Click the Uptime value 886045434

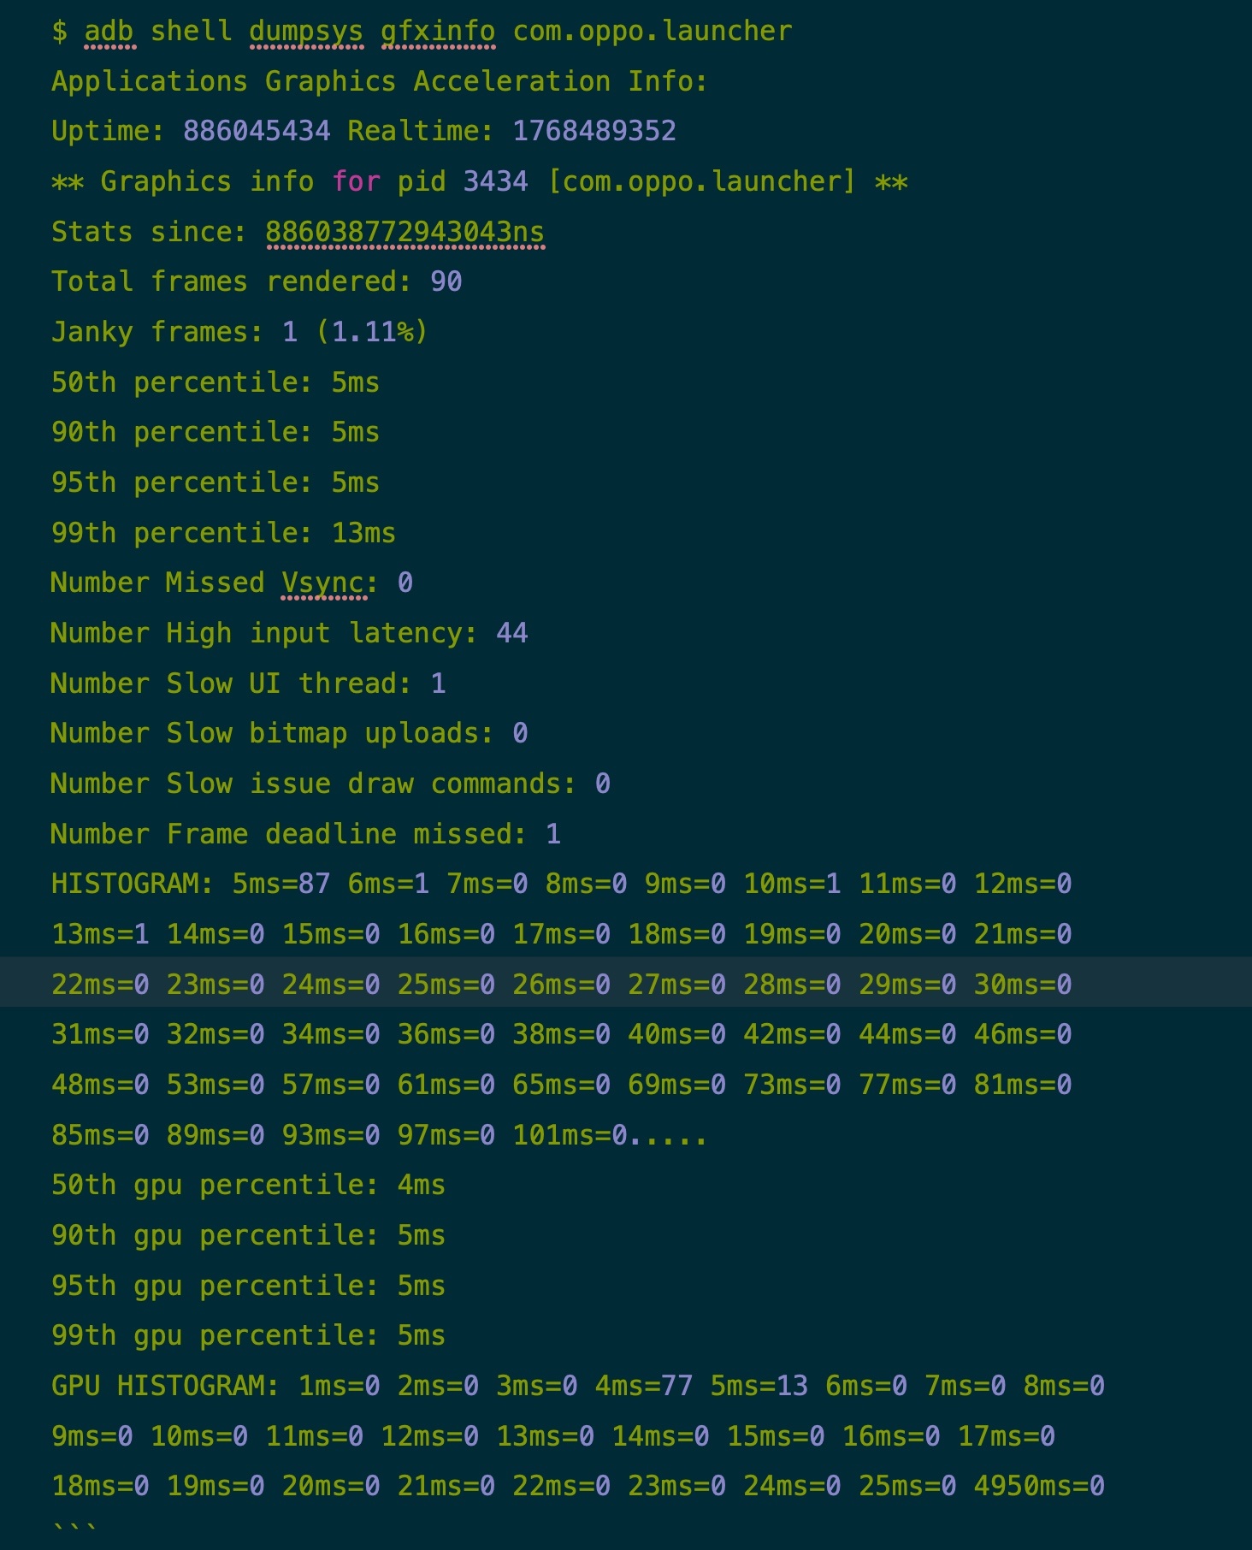click(257, 131)
